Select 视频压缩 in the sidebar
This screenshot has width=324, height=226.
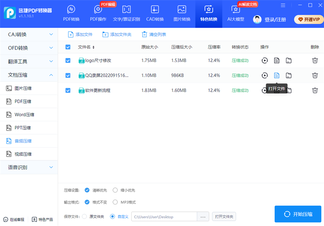23,154
